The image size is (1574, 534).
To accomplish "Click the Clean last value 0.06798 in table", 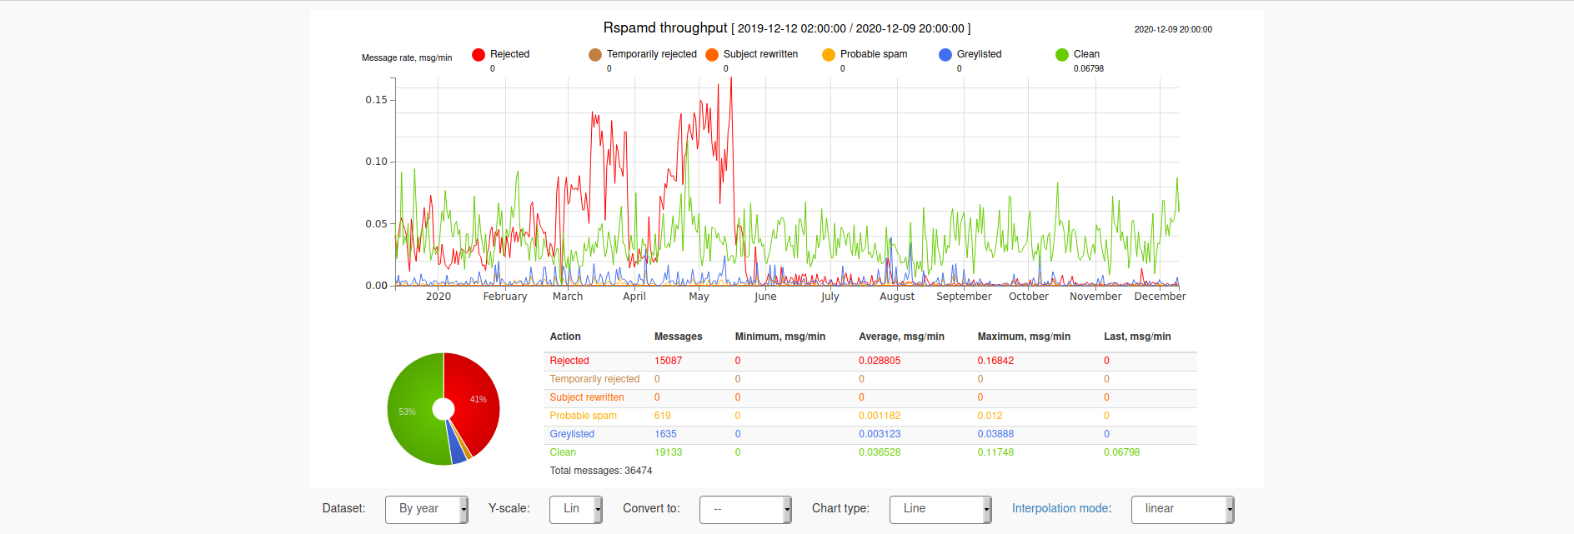I will point(1121,452).
